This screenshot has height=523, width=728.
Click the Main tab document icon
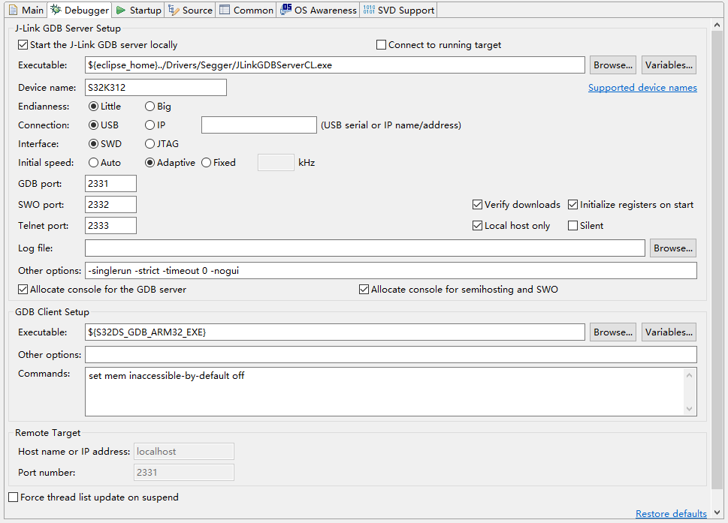click(x=14, y=10)
